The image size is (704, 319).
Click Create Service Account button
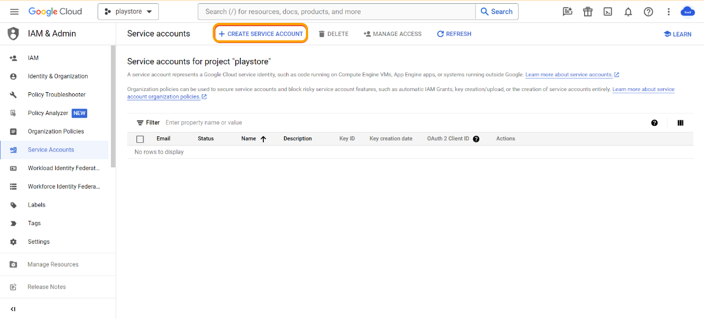click(261, 34)
